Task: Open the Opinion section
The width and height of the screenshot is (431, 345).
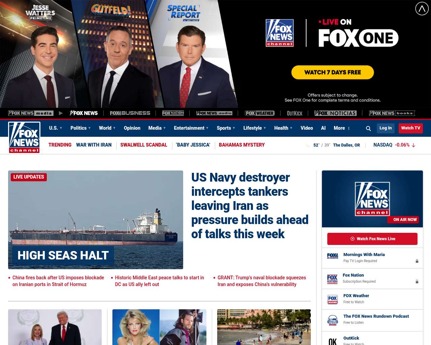Action: (x=132, y=128)
